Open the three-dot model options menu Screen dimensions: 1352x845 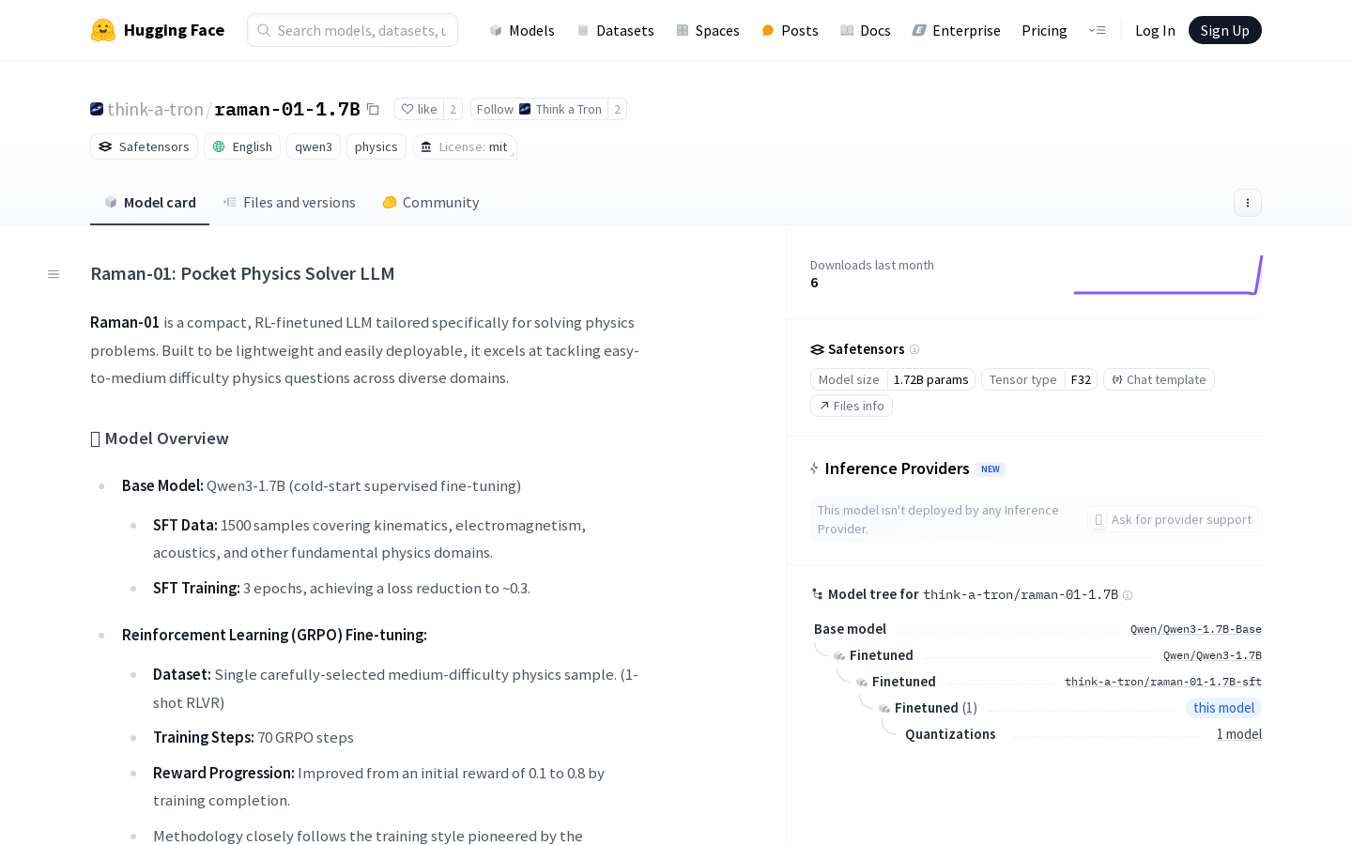1247,203
